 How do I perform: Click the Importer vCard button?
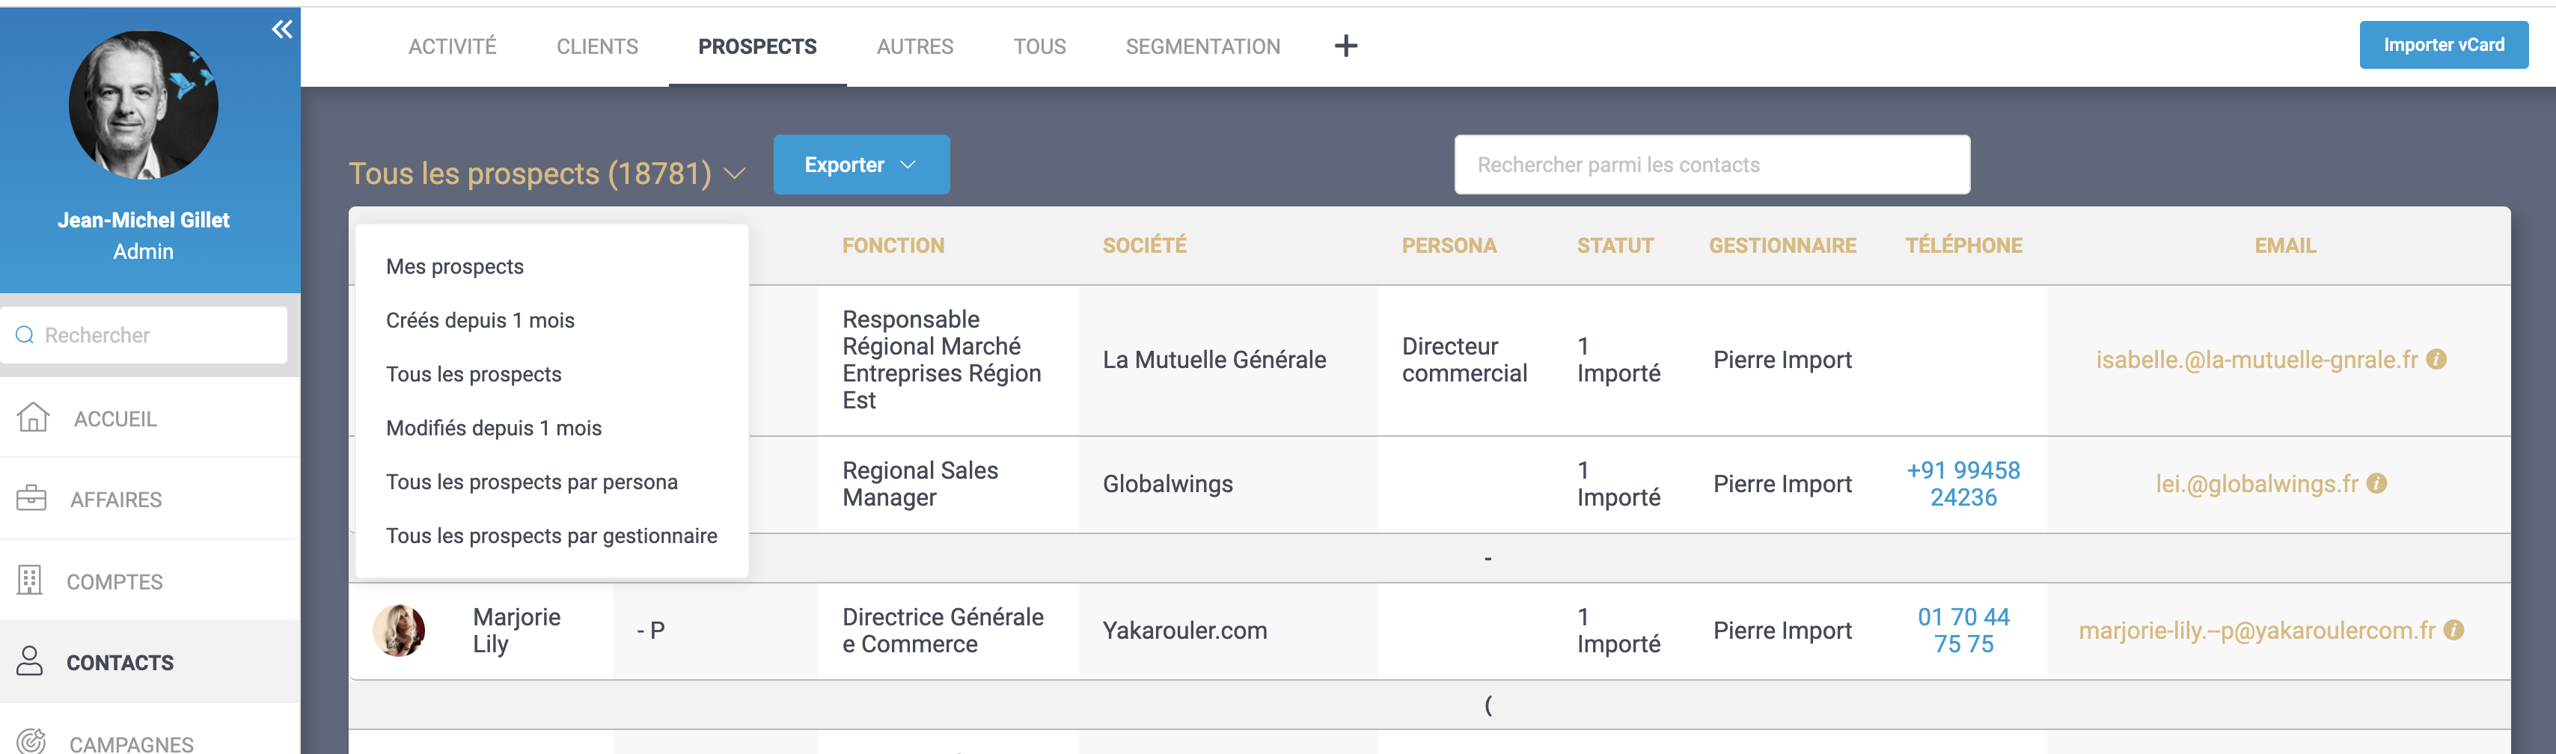(2443, 45)
